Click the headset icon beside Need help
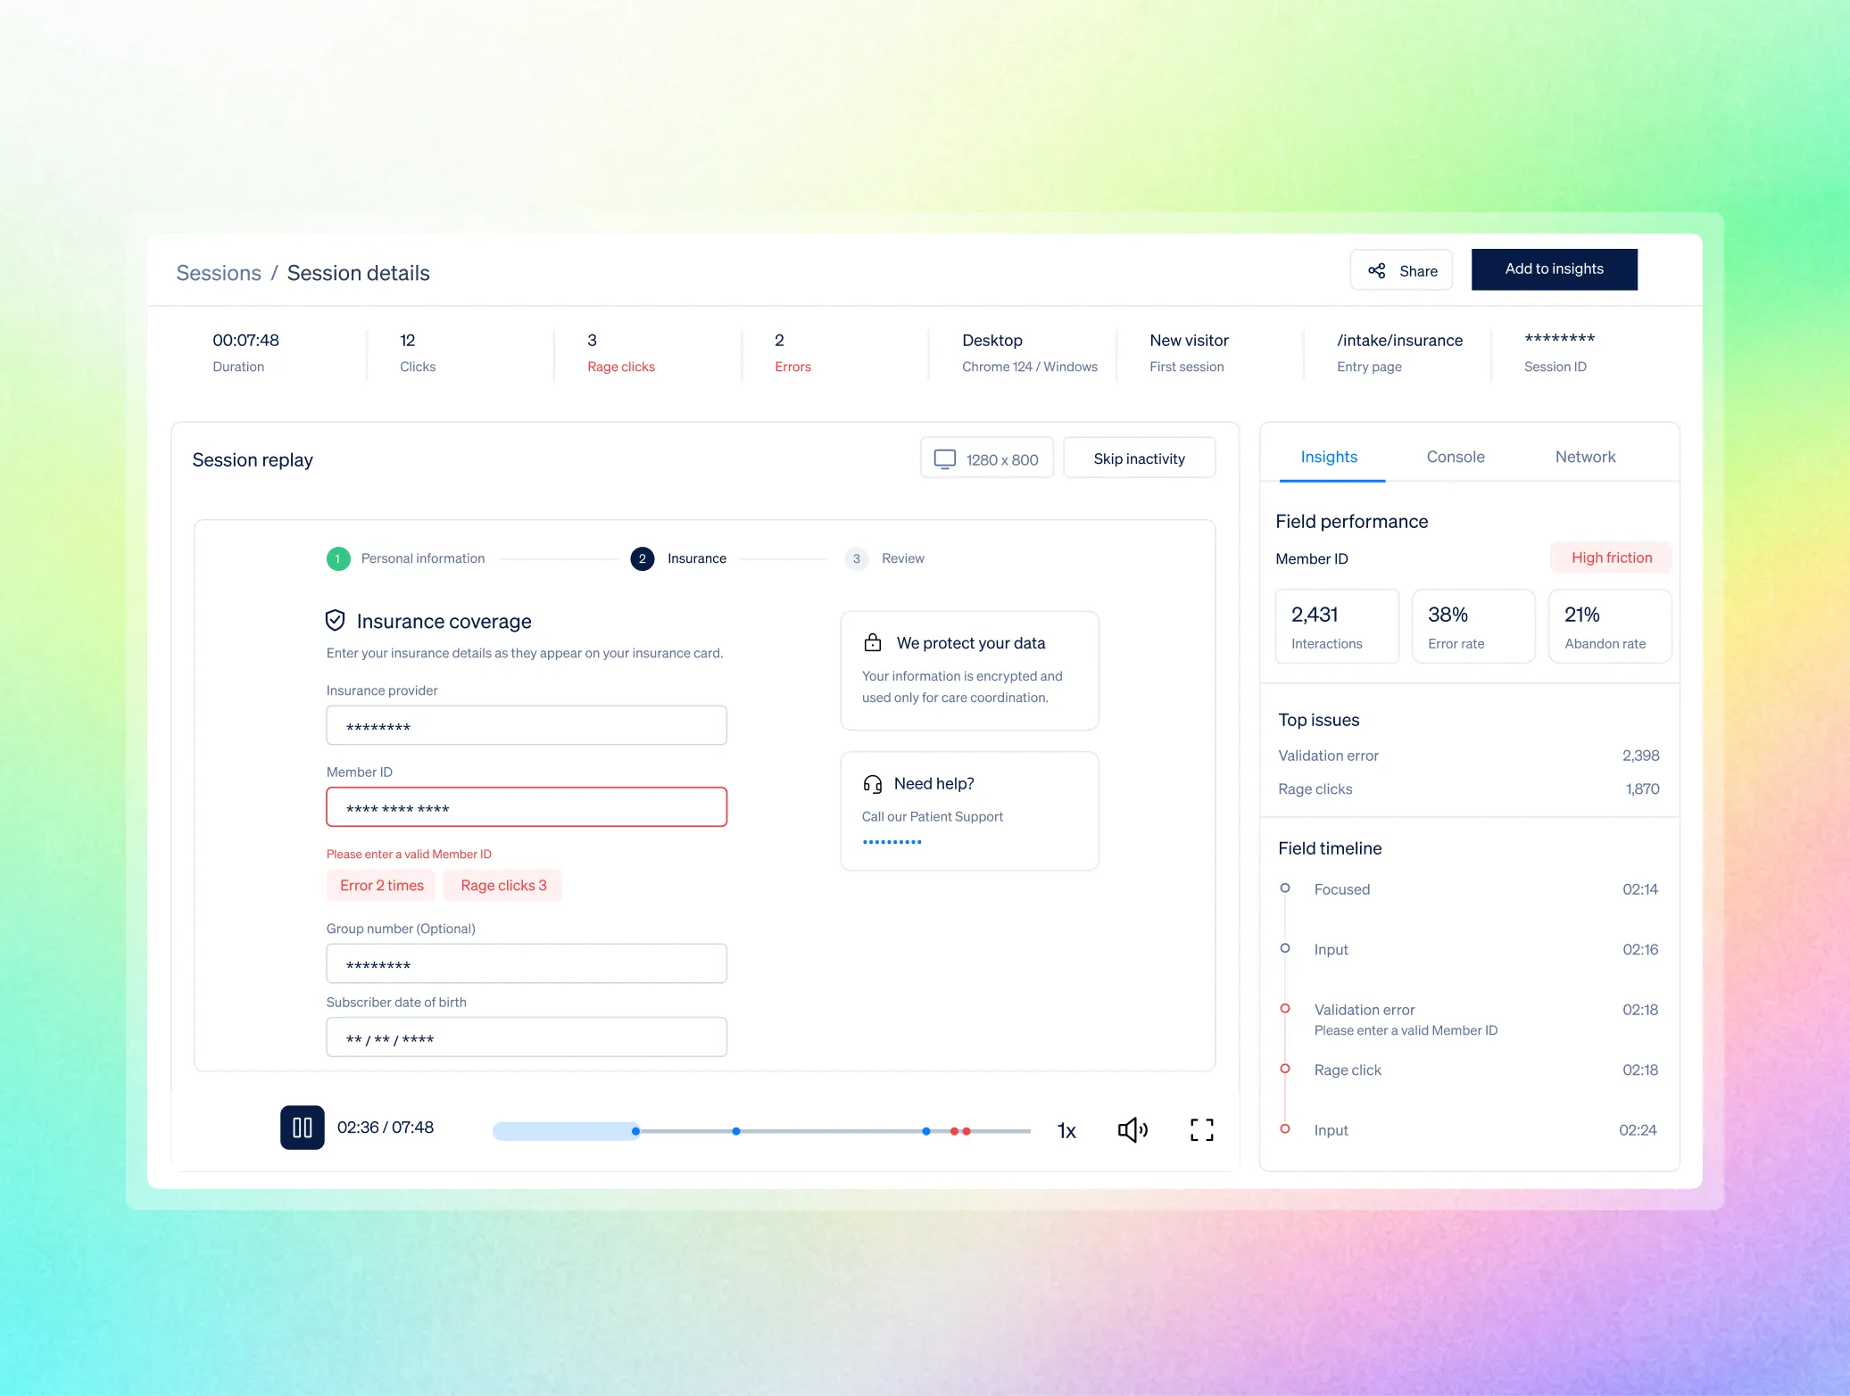The height and width of the screenshot is (1396, 1850). (872, 783)
